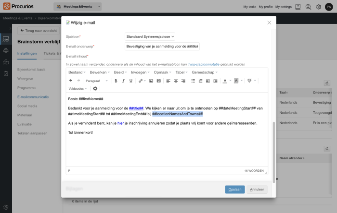Open the Bewerken menu
The image size is (337, 213).
100,72
